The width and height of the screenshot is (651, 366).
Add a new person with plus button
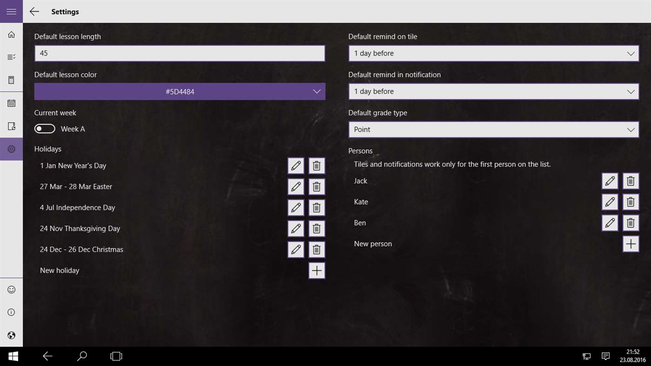pos(631,244)
